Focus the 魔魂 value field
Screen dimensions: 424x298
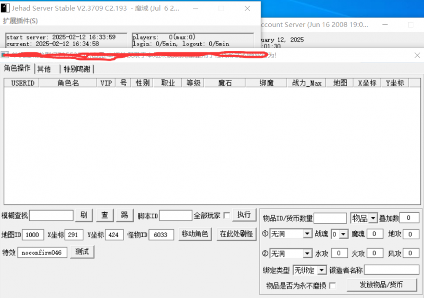pos(375,234)
